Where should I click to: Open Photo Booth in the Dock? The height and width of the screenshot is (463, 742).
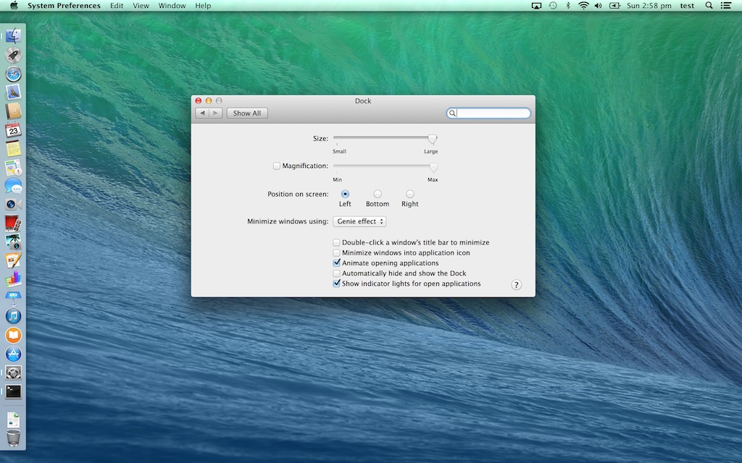pyautogui.click(x=13, y=223)
